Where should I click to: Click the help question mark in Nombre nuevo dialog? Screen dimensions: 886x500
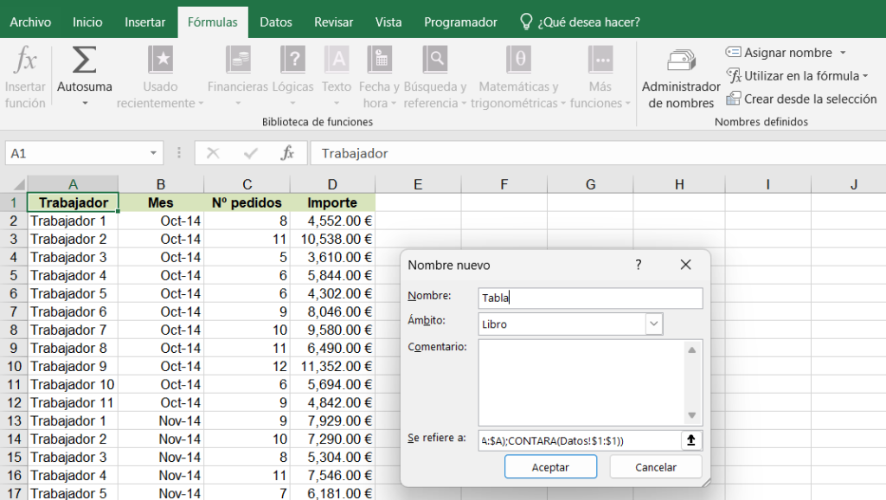[x=639, y=265]
